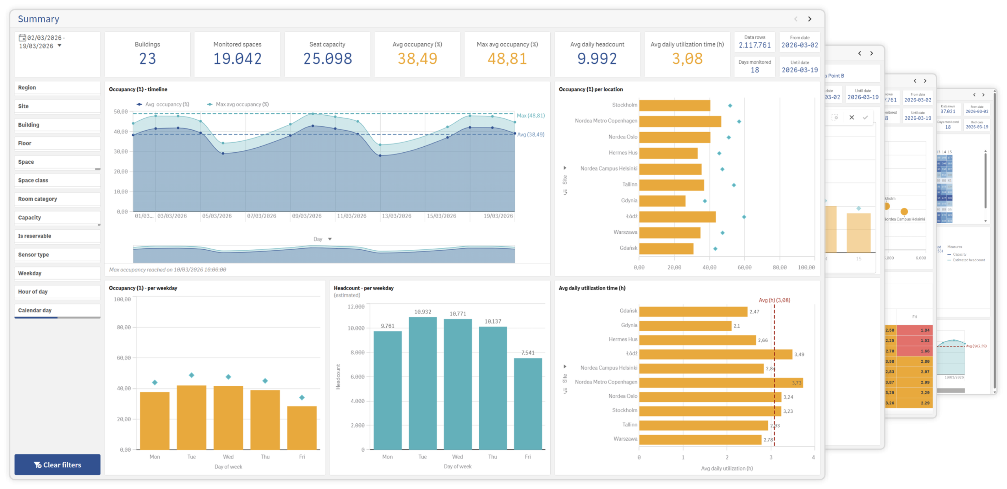Open the Day granularity dropdown
Screen dimensions: 1007x489
(322, 239)
